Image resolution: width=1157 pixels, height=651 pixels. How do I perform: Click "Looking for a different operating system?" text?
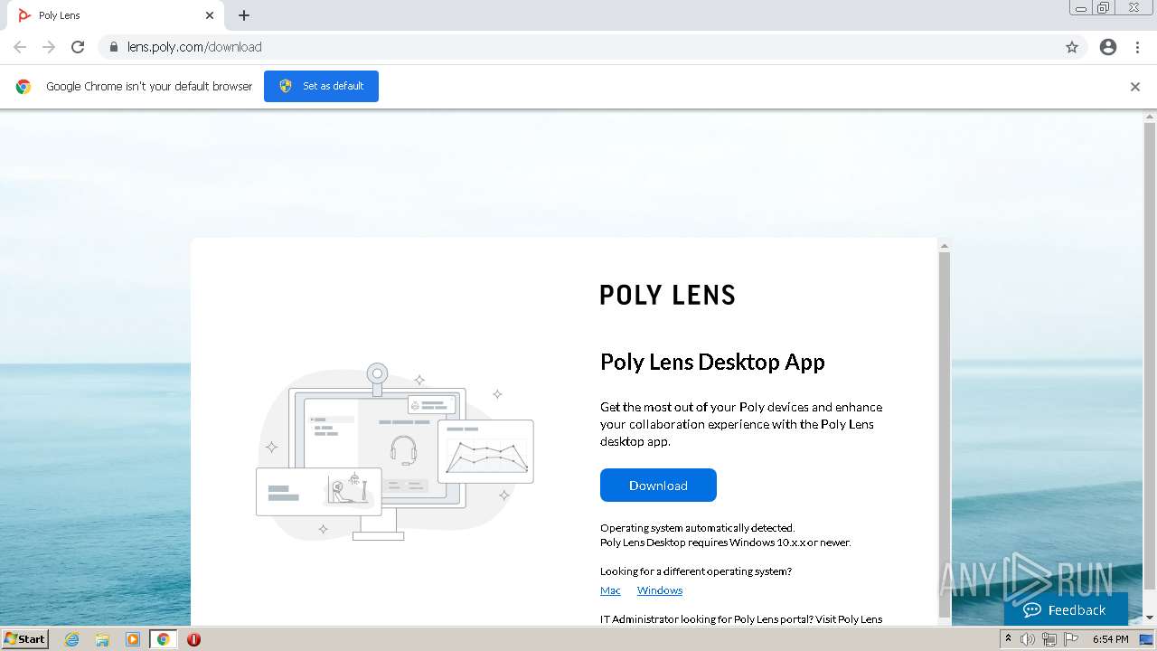tap(696, 571)
